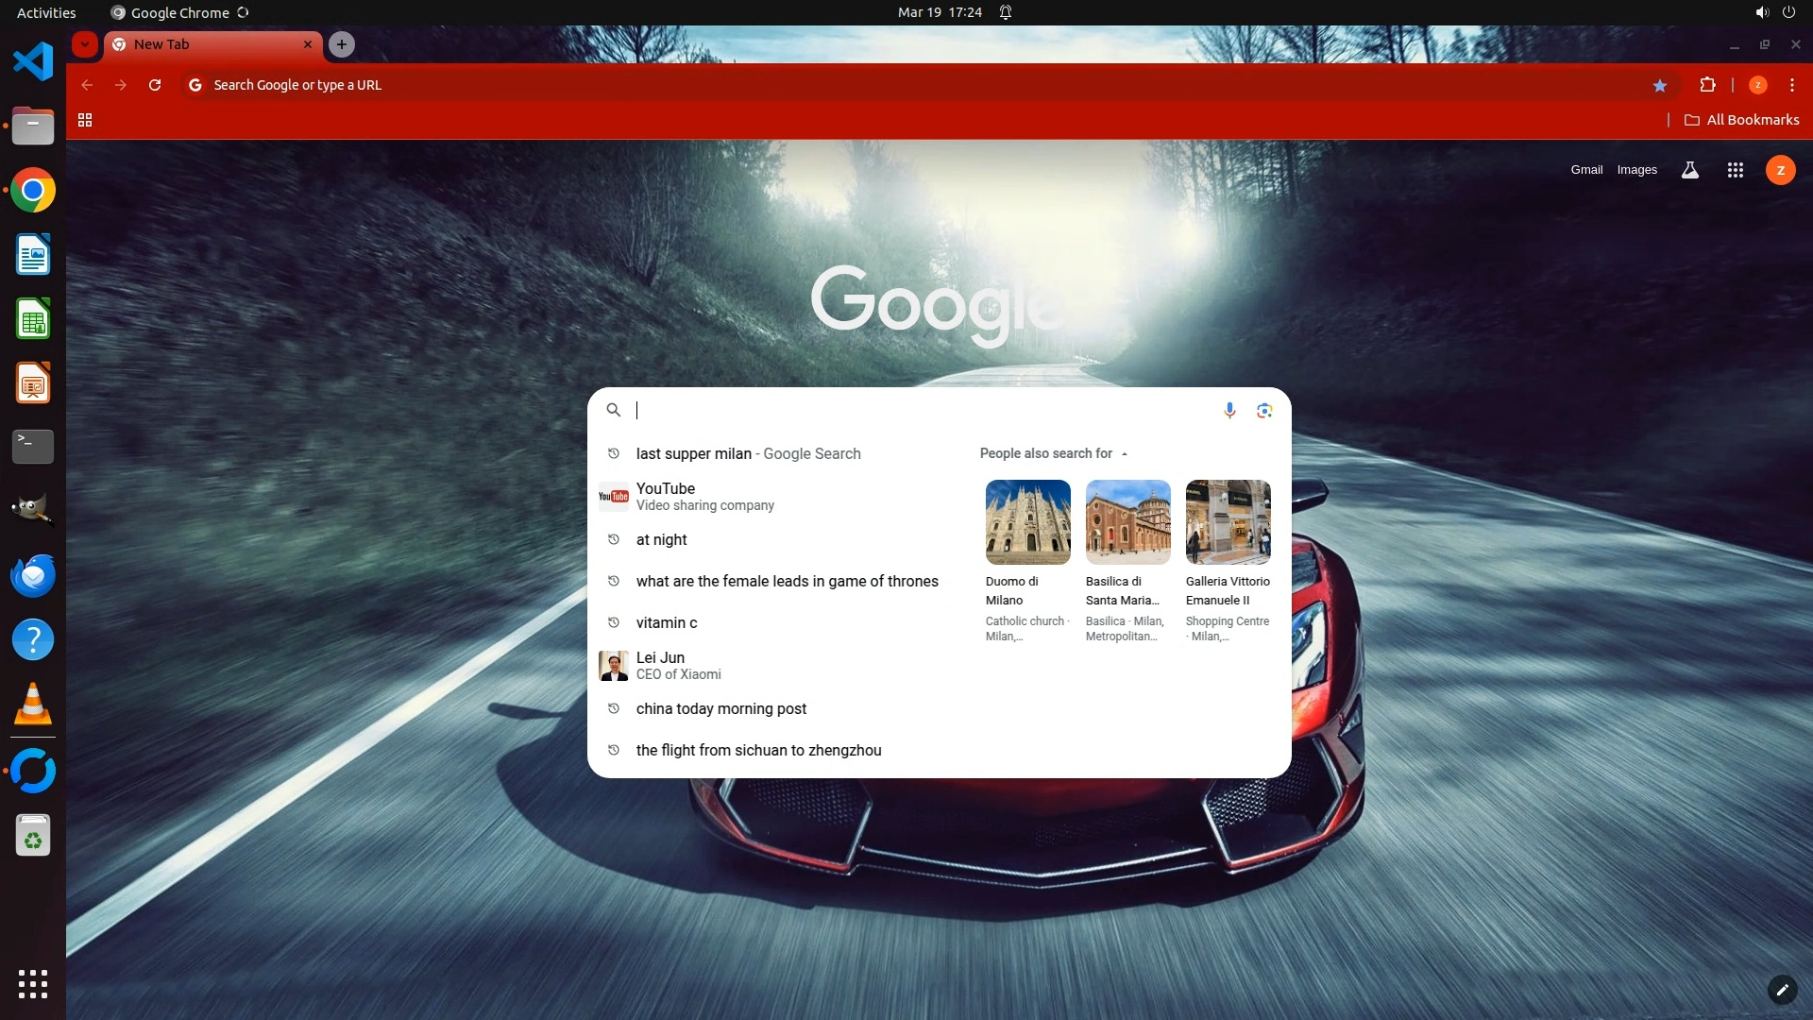Open Google Lens image search
Image resolution: width=1813 pixels, height=1020 pixels.
tap(1264, 410)
